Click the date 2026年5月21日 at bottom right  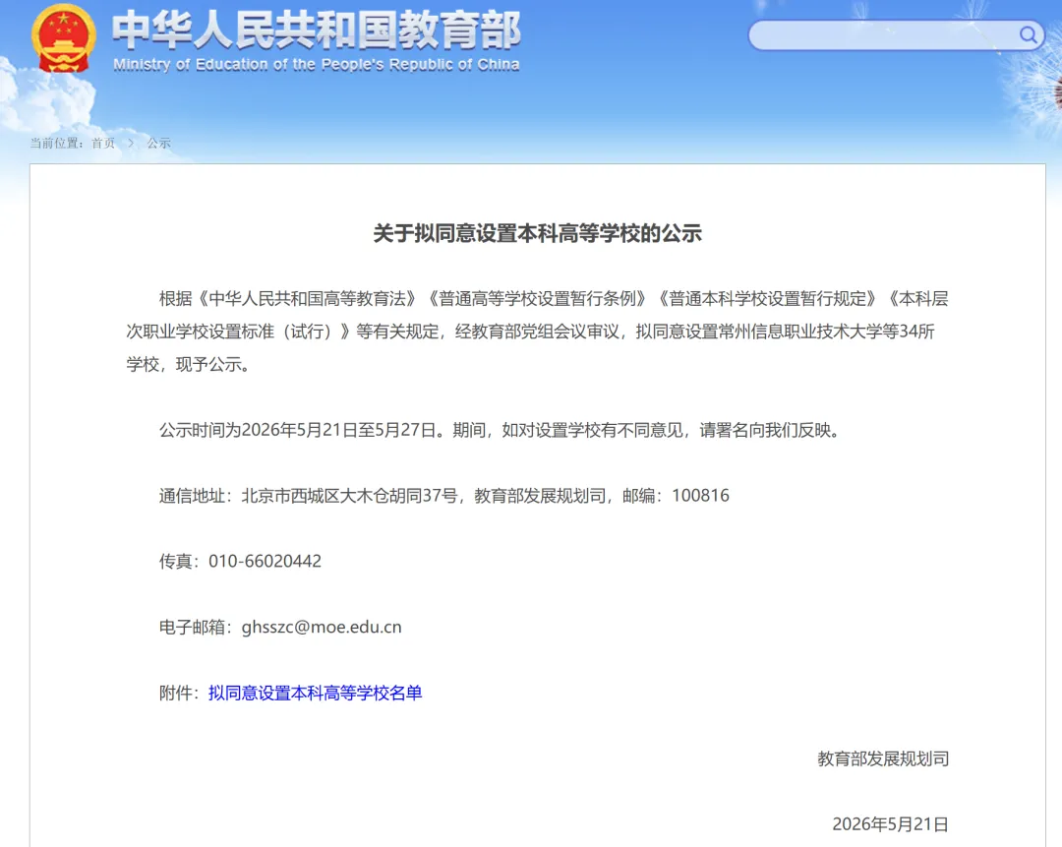tap(890, 824)
